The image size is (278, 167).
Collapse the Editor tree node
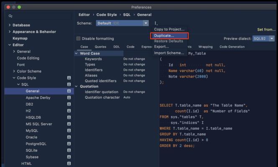point(10,45)
